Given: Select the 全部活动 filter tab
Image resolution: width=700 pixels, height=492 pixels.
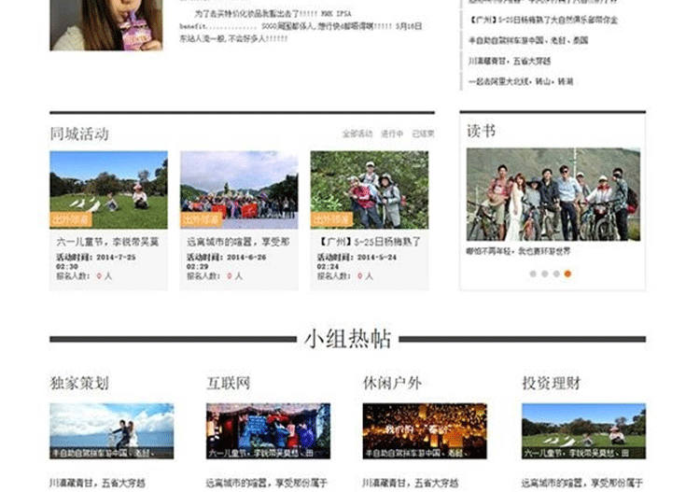Looking at the screenshot, I should pos(357,134).
